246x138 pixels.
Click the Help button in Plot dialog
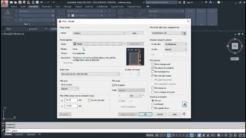[x=175, y=114]
